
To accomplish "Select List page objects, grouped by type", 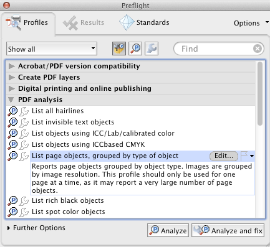I will click(105, 156).
